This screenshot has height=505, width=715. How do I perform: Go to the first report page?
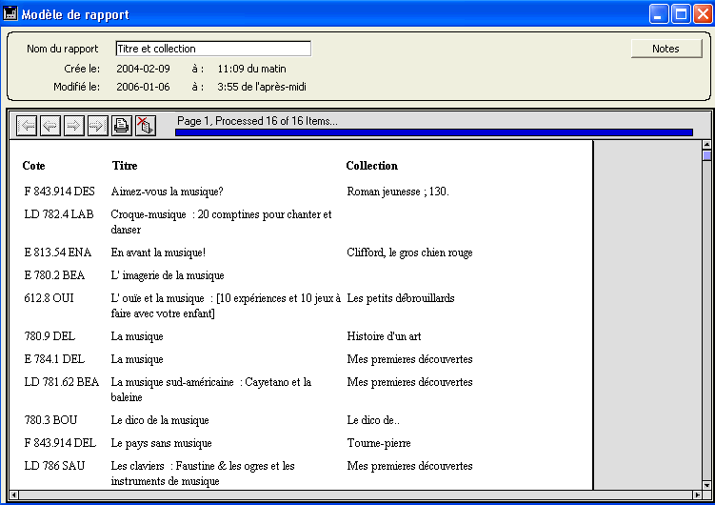(x=28, y=126)
